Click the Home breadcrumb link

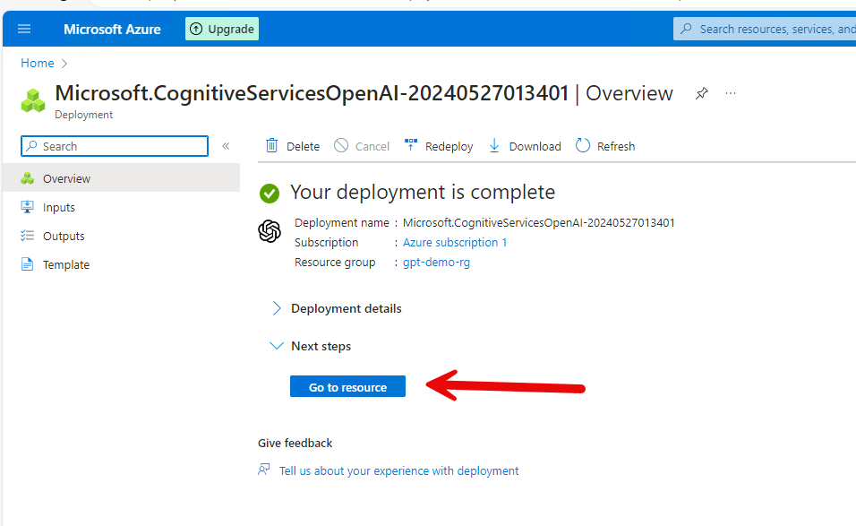(37, 63)
